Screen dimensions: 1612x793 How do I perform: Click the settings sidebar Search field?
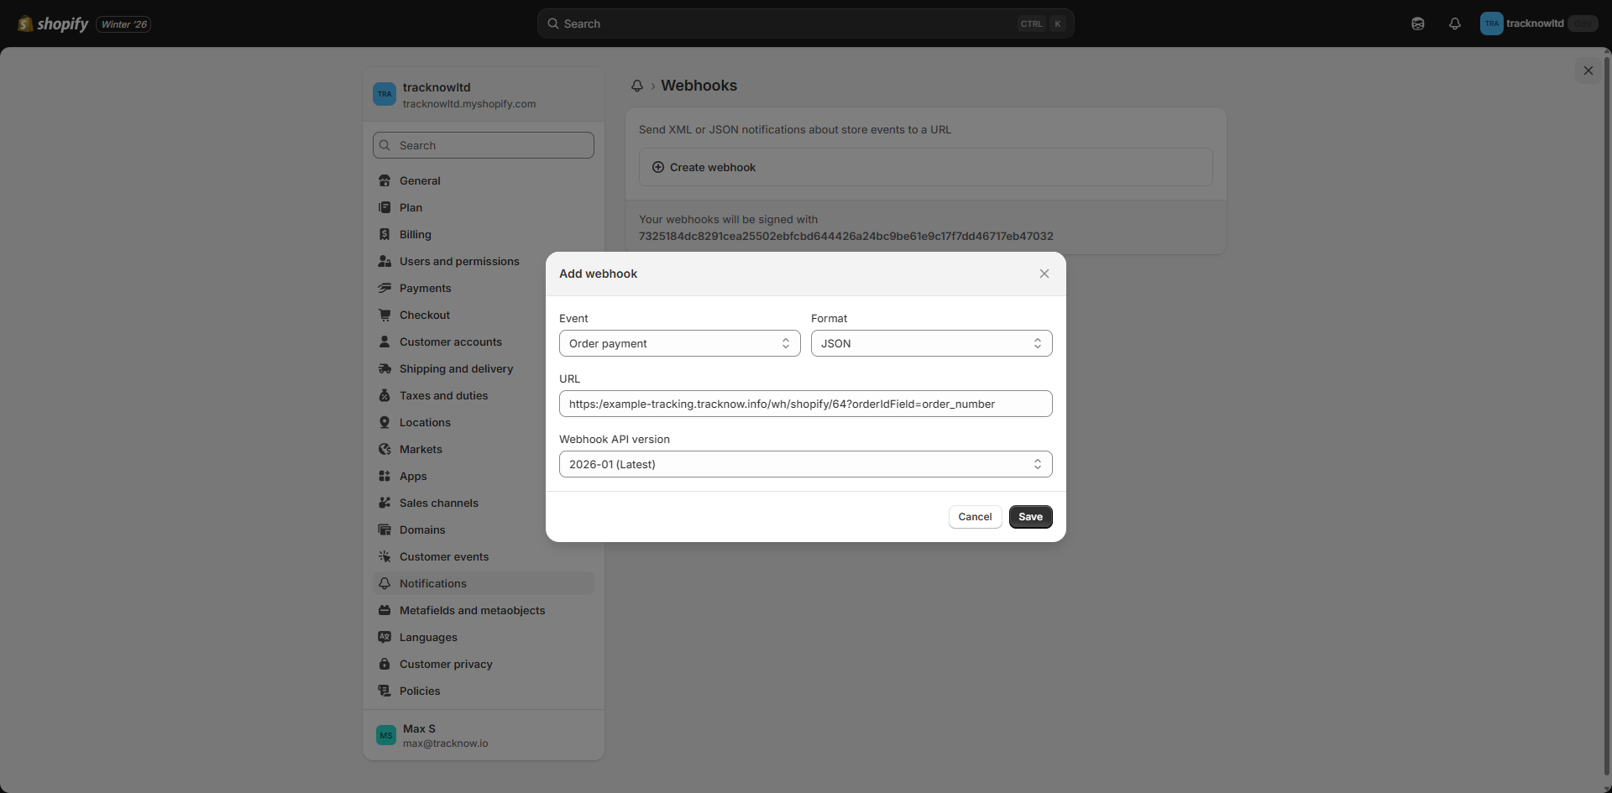click(484, 145)
